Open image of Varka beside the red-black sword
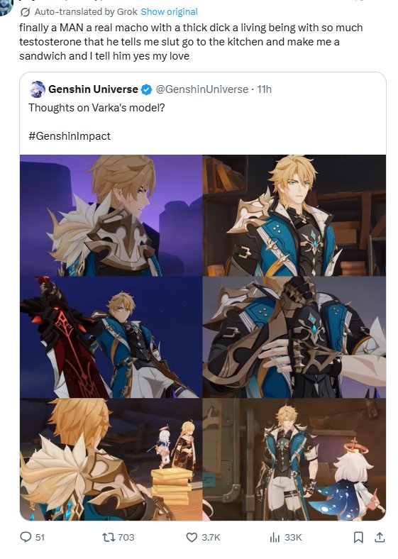The width and height of the screenshot is (398, 559). tap(111, 337)
